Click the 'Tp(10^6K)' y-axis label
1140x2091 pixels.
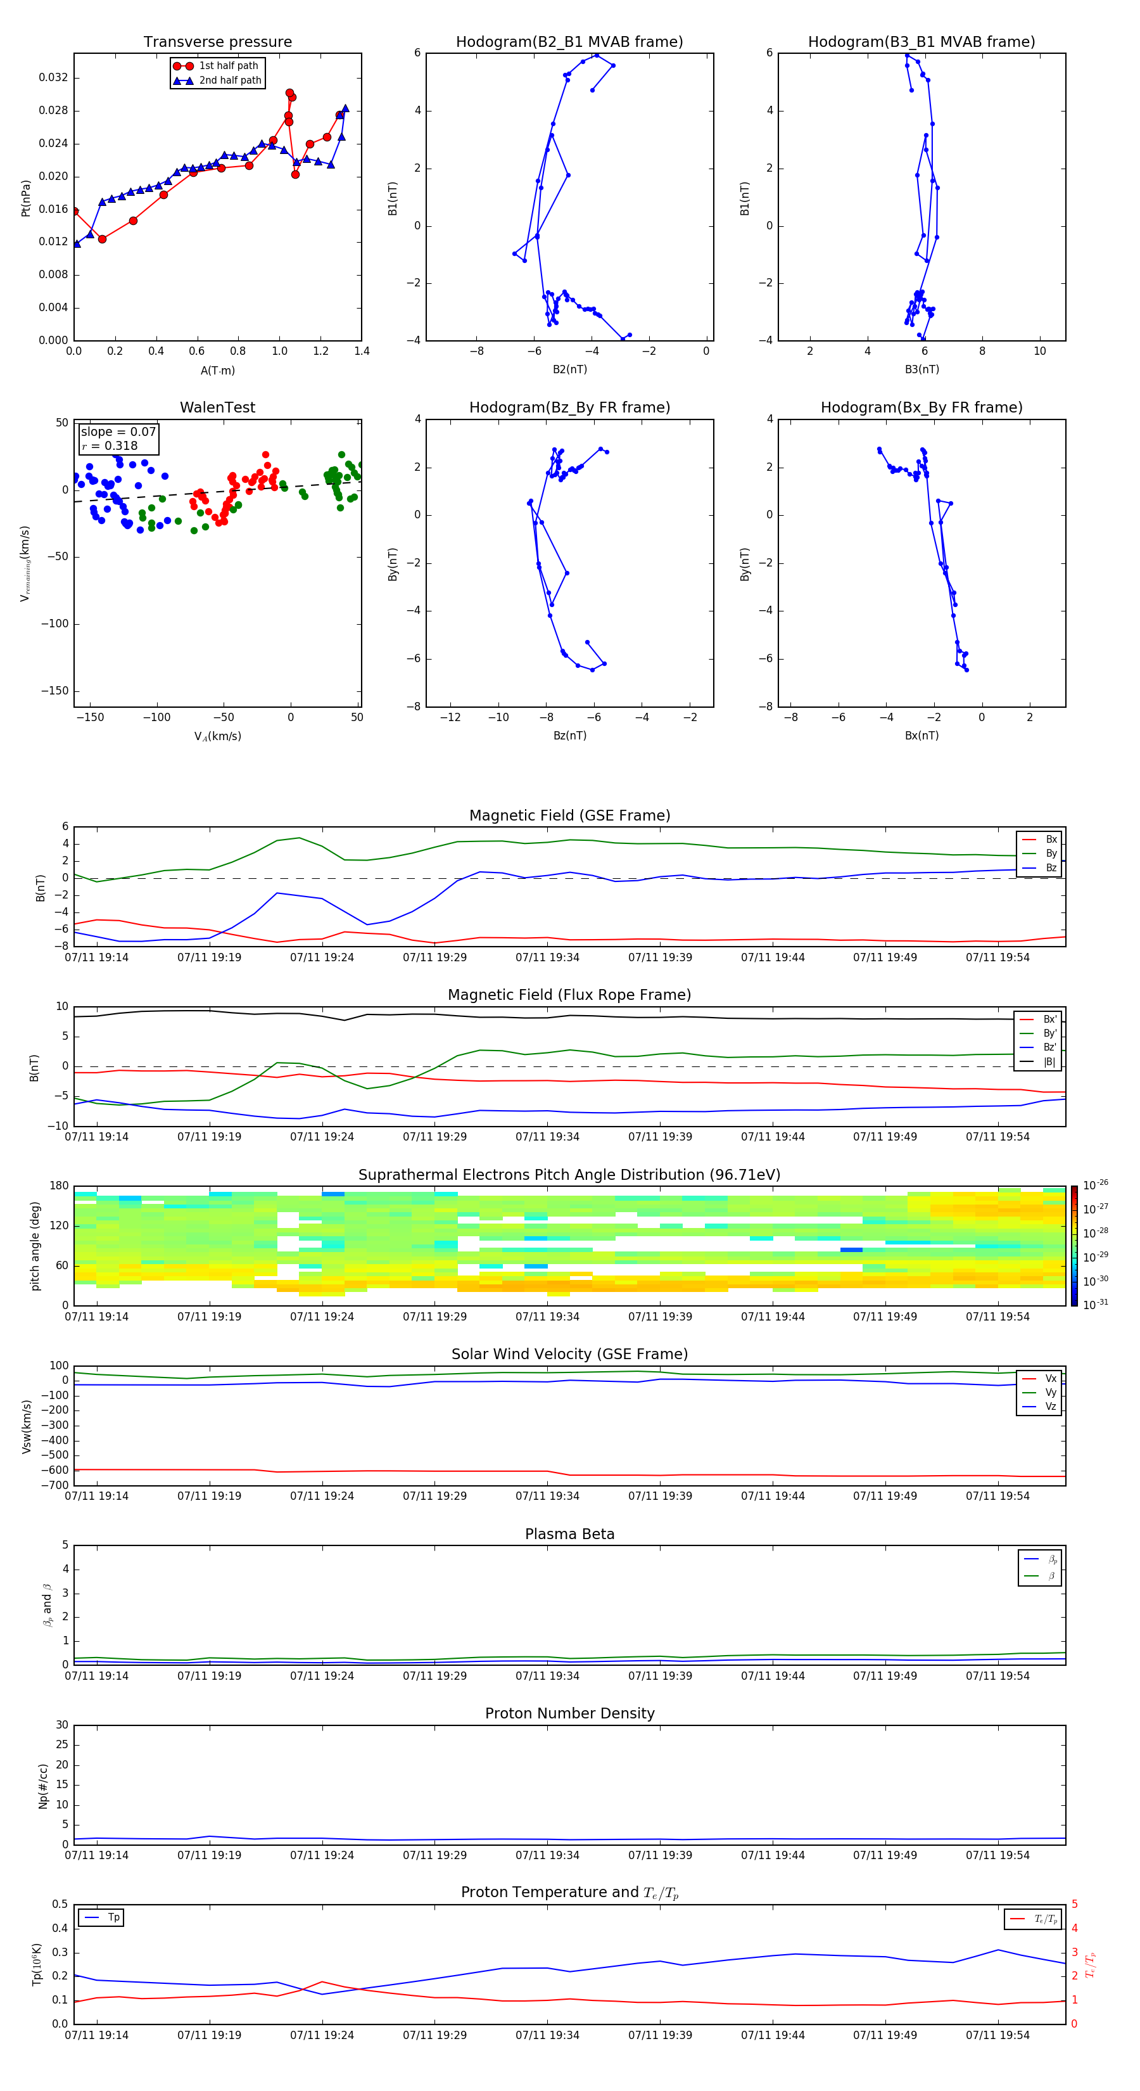coord(37,1964)
